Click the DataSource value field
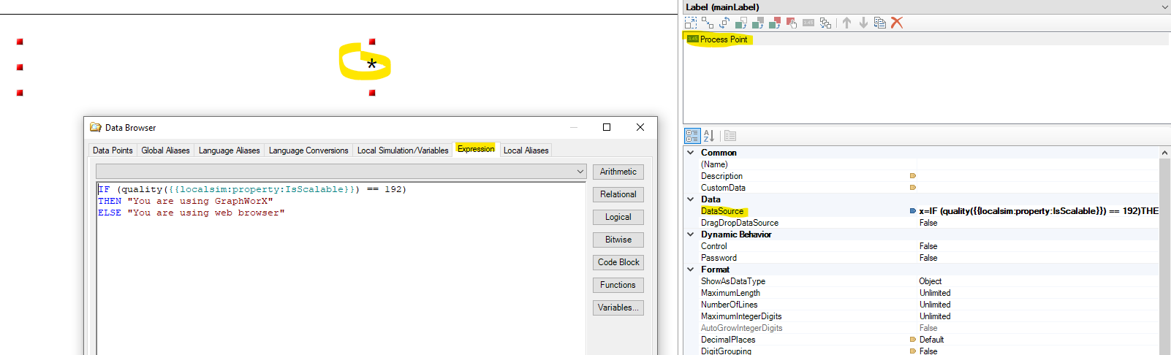Image resolution: width=1171 pixels, height=355 pixels. click(1038, 211)
